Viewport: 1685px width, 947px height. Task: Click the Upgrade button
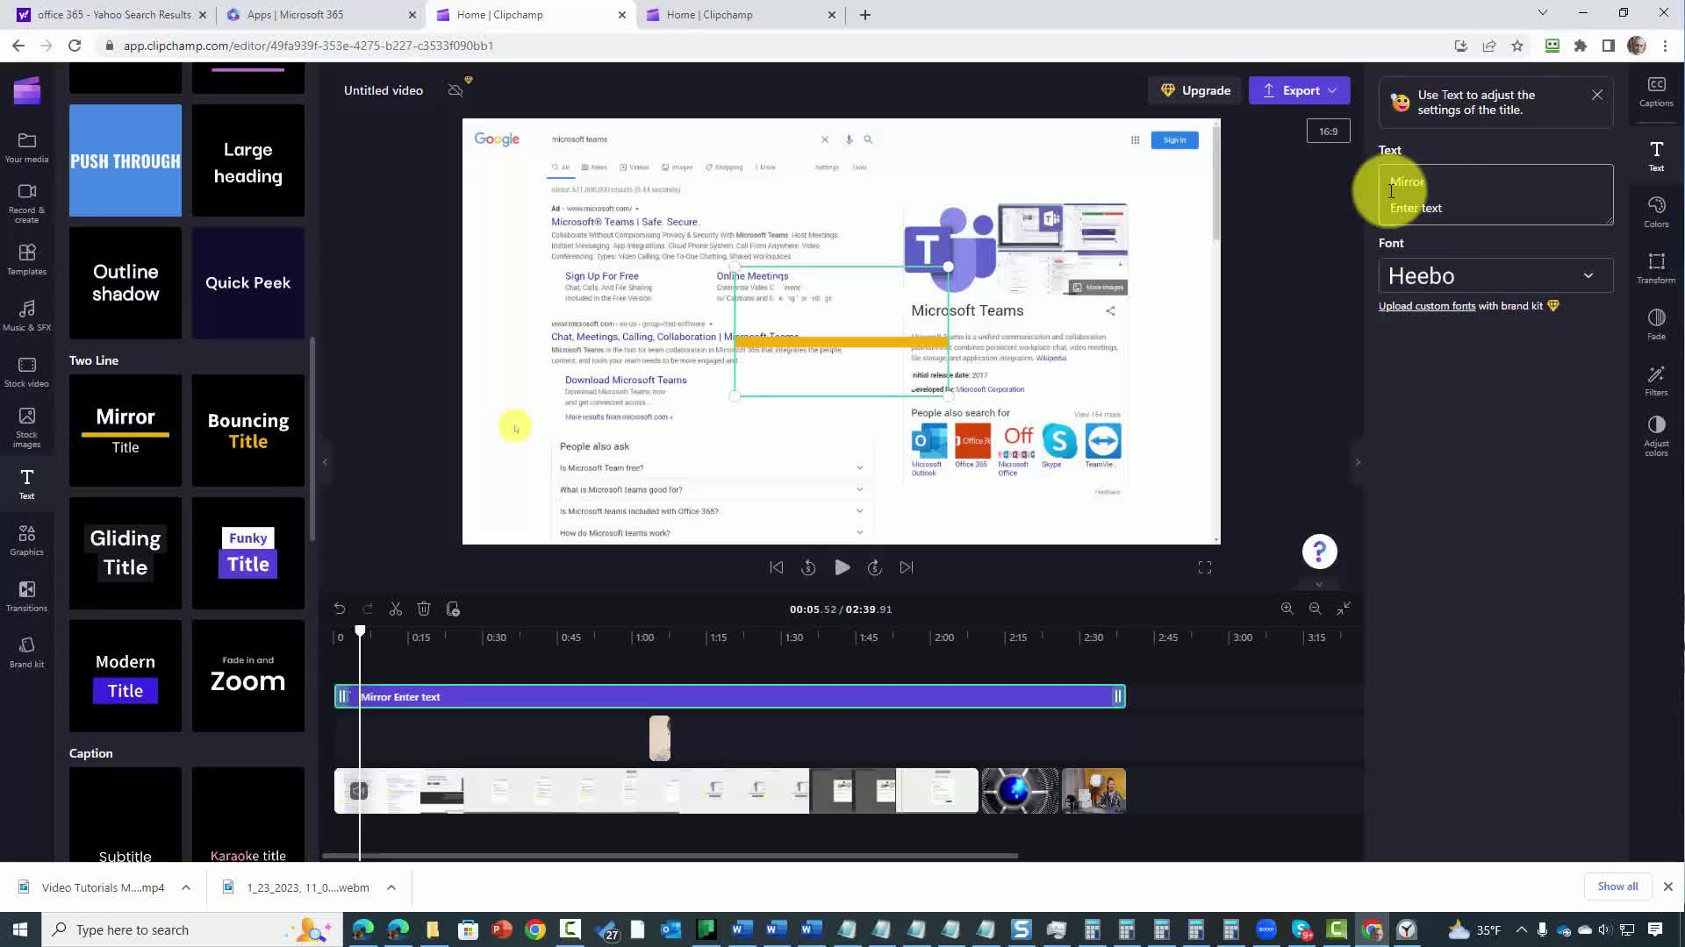click(x=1195, y=90)
